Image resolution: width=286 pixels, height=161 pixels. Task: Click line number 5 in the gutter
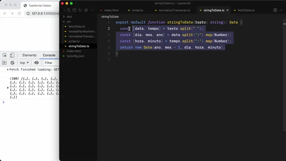coord(109,47)
